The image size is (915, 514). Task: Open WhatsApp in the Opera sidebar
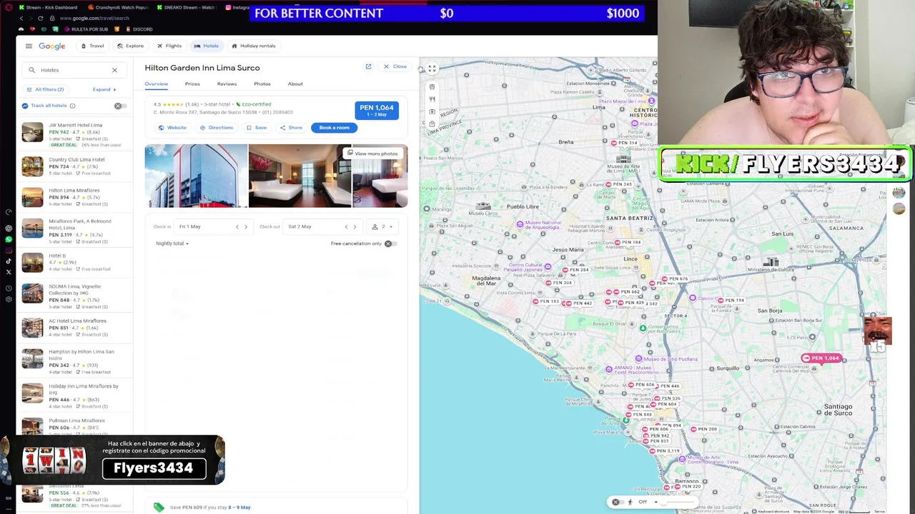point(9,239)
